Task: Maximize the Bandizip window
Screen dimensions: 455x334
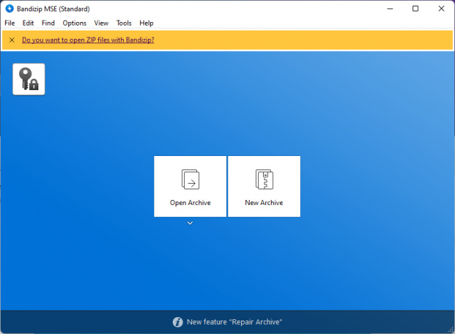Action: pos(415,9)
